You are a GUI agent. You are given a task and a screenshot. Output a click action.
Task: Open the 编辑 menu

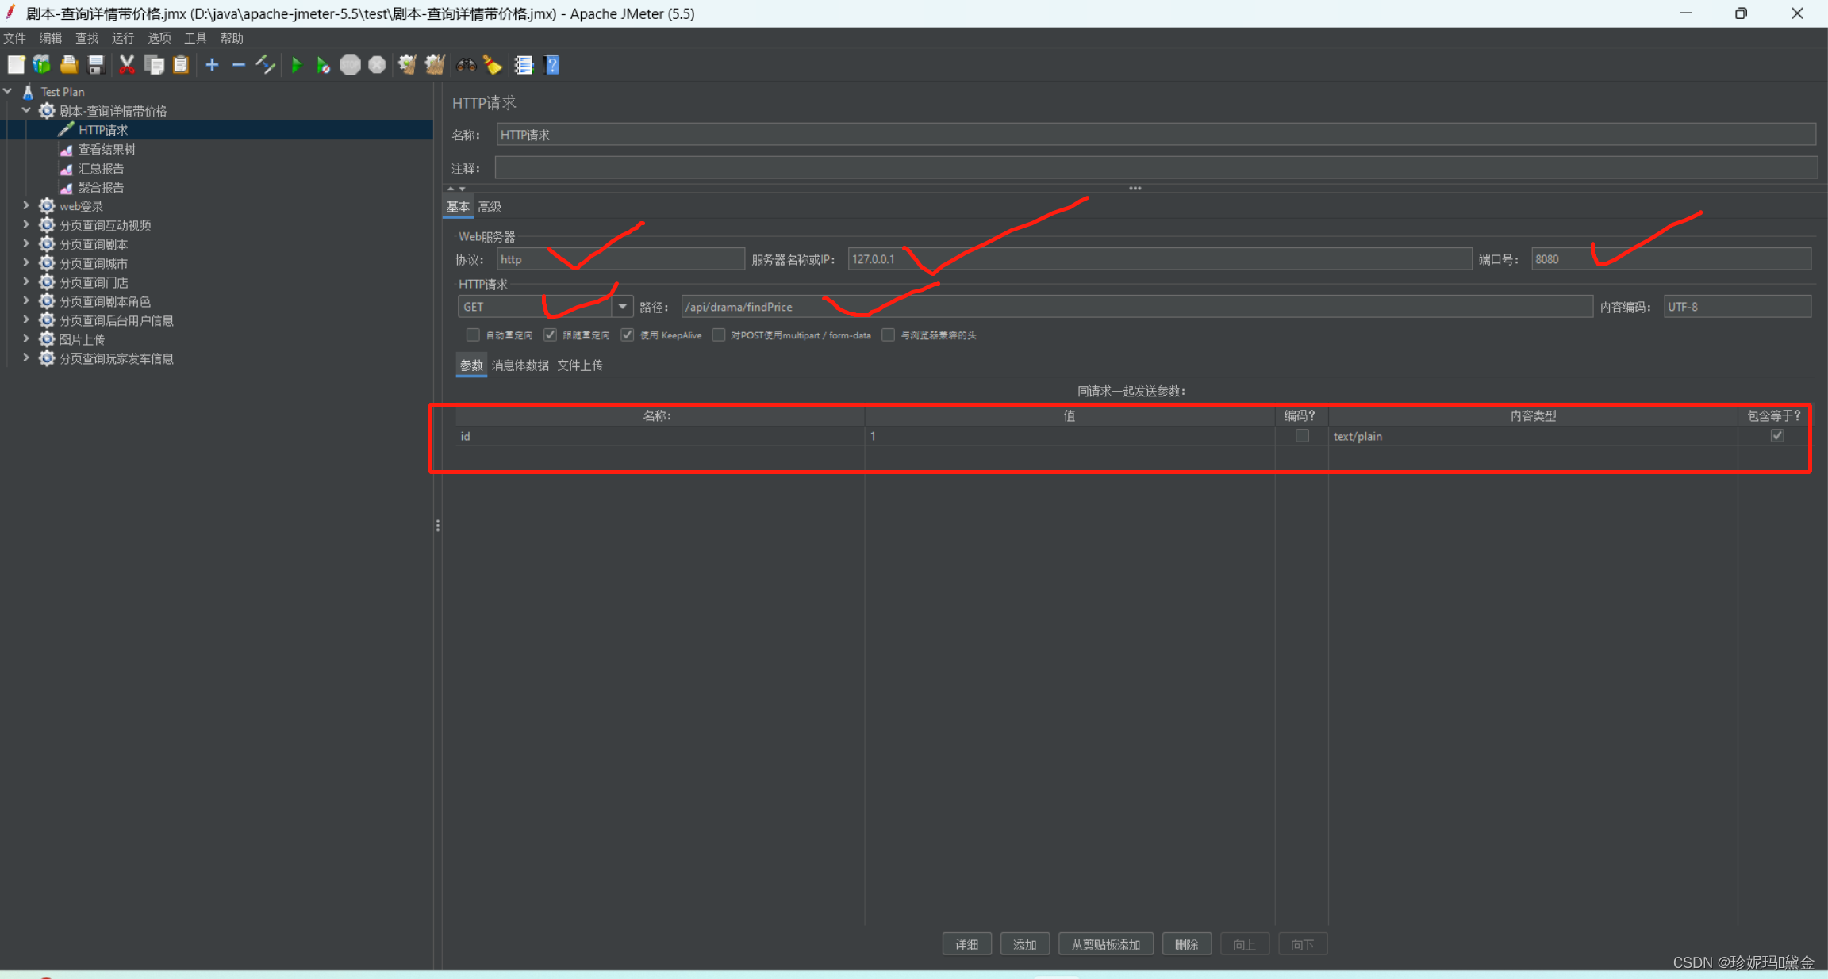click(50, 38)
